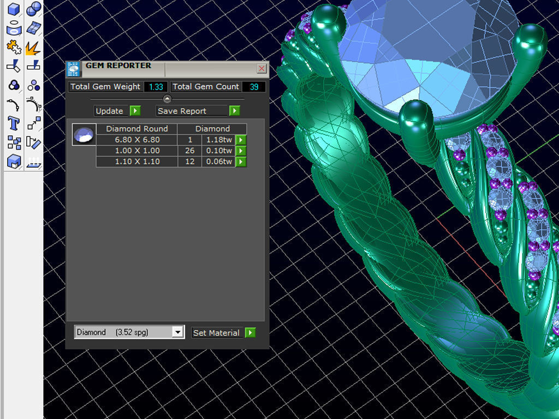
Task: Click the Save Report label
Action: pos(182,111)
